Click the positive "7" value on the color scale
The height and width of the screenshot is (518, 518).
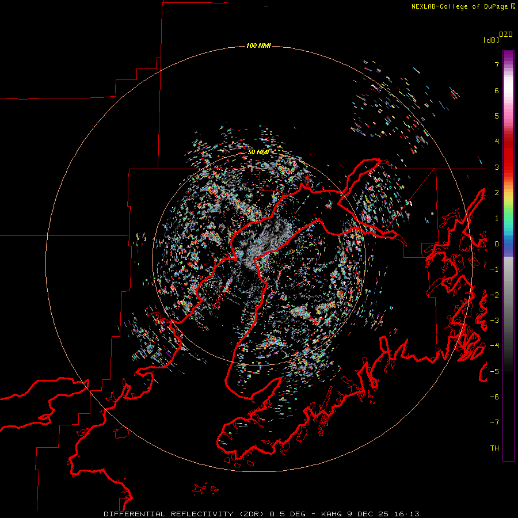(497, 64)
